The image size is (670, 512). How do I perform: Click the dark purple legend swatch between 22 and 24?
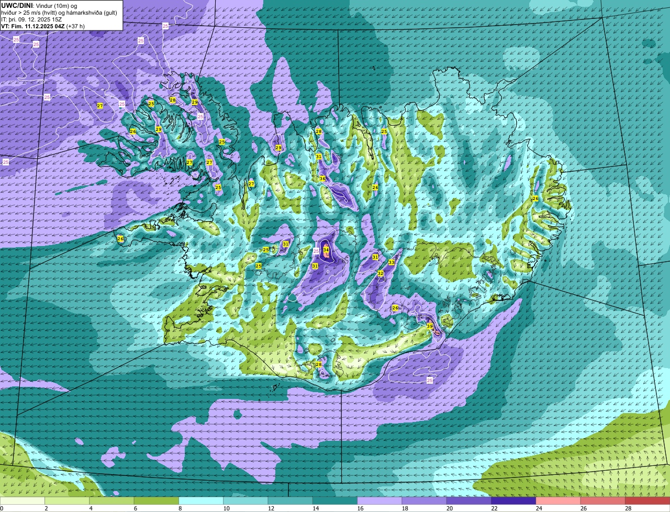click(x=513, y=500)
